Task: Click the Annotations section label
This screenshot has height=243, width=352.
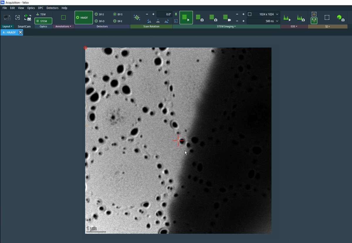Action: [x=63, y=26]
